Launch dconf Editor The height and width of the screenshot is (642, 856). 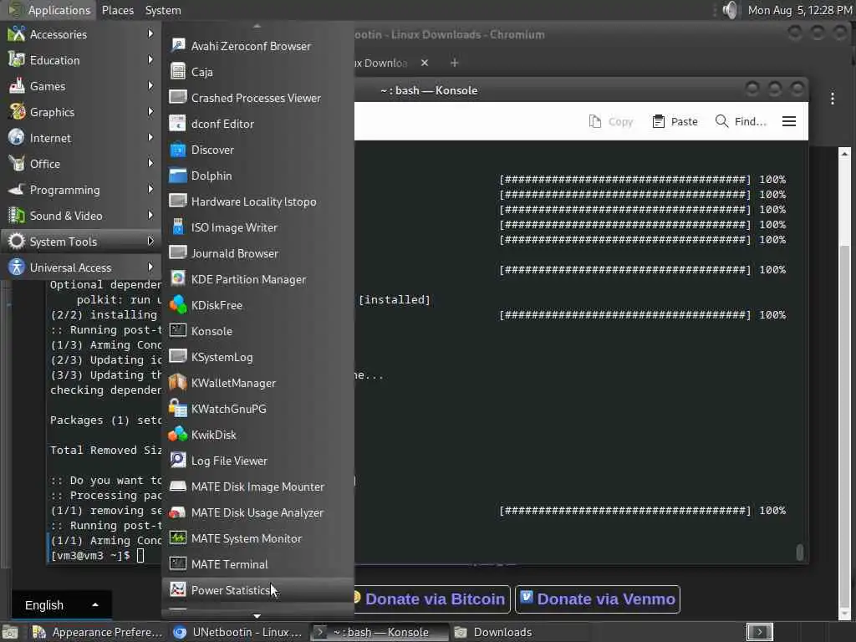pyautogui.click(x=257, y=124)
